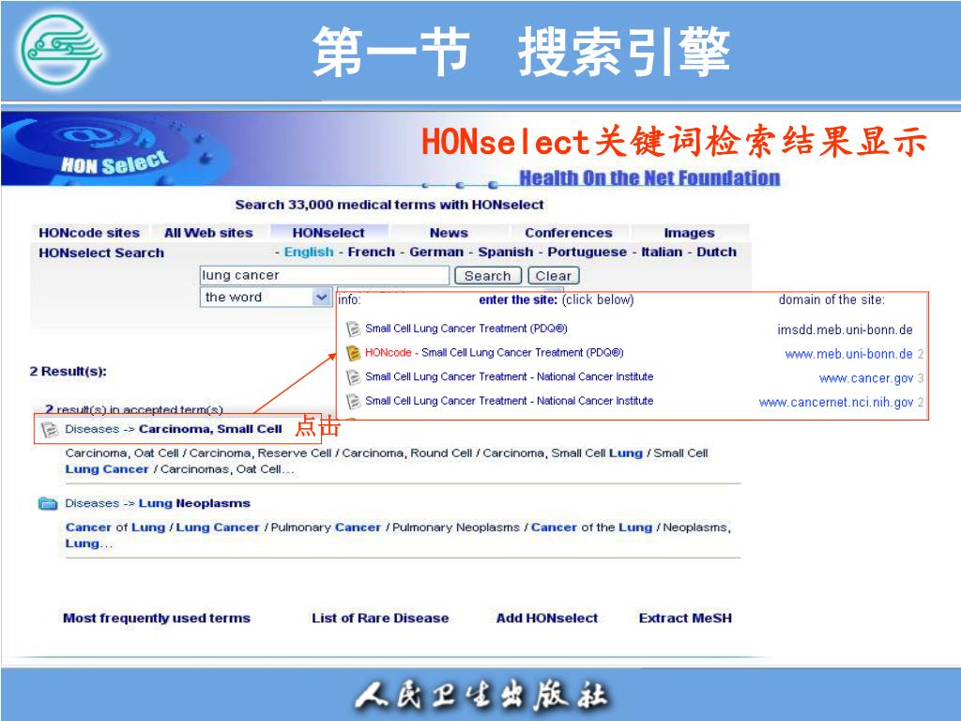
Task: Click the green circular publisher logo
Action: (61, 50)
